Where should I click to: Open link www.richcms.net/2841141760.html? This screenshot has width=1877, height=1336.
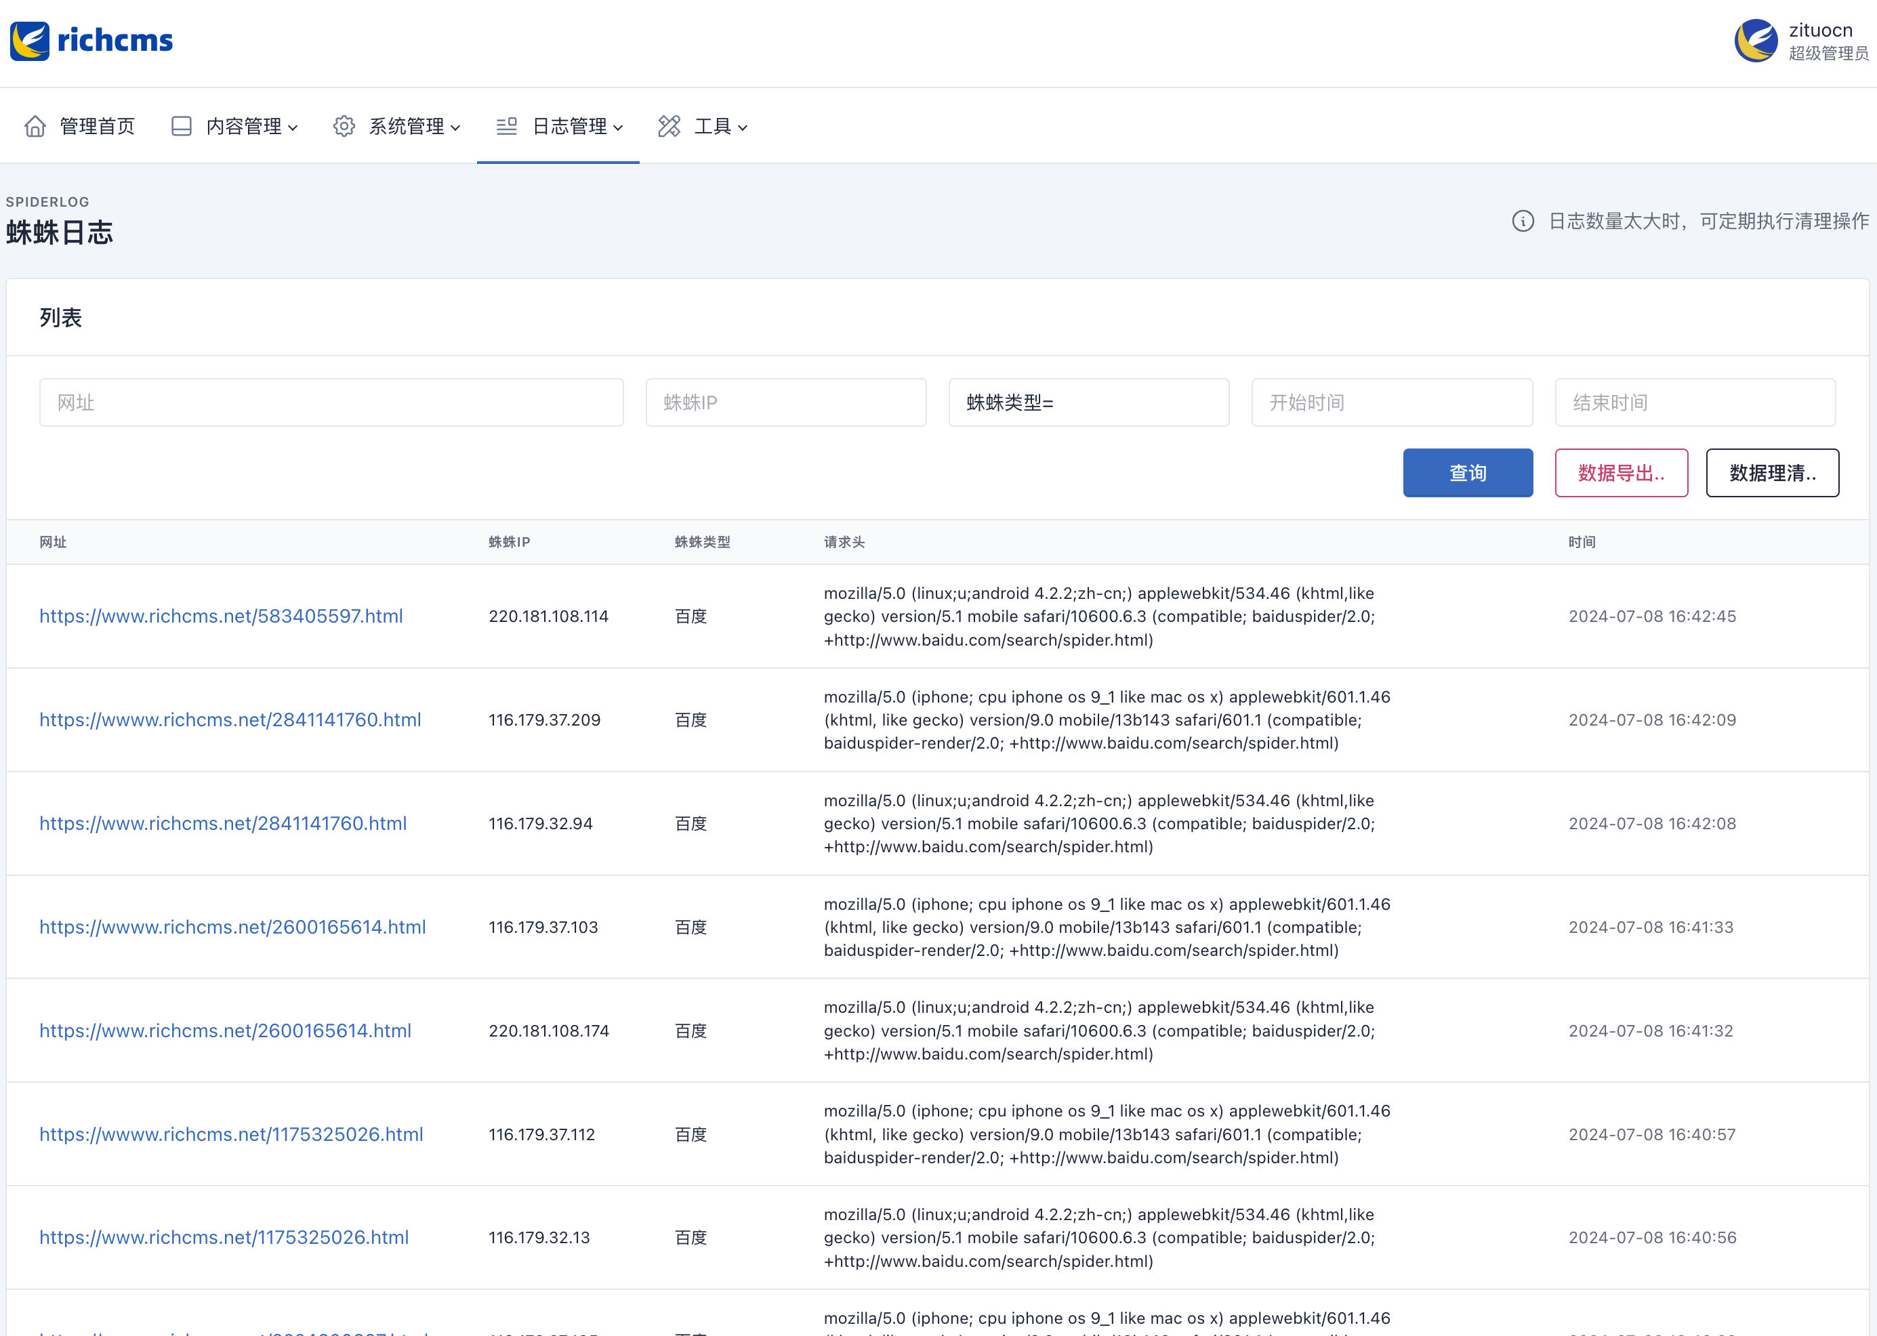(x=223, y=824)
